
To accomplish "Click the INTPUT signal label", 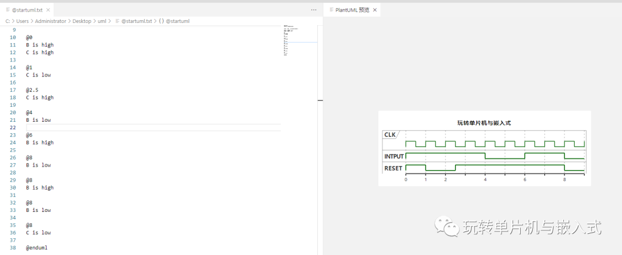I will coord(394,157).
